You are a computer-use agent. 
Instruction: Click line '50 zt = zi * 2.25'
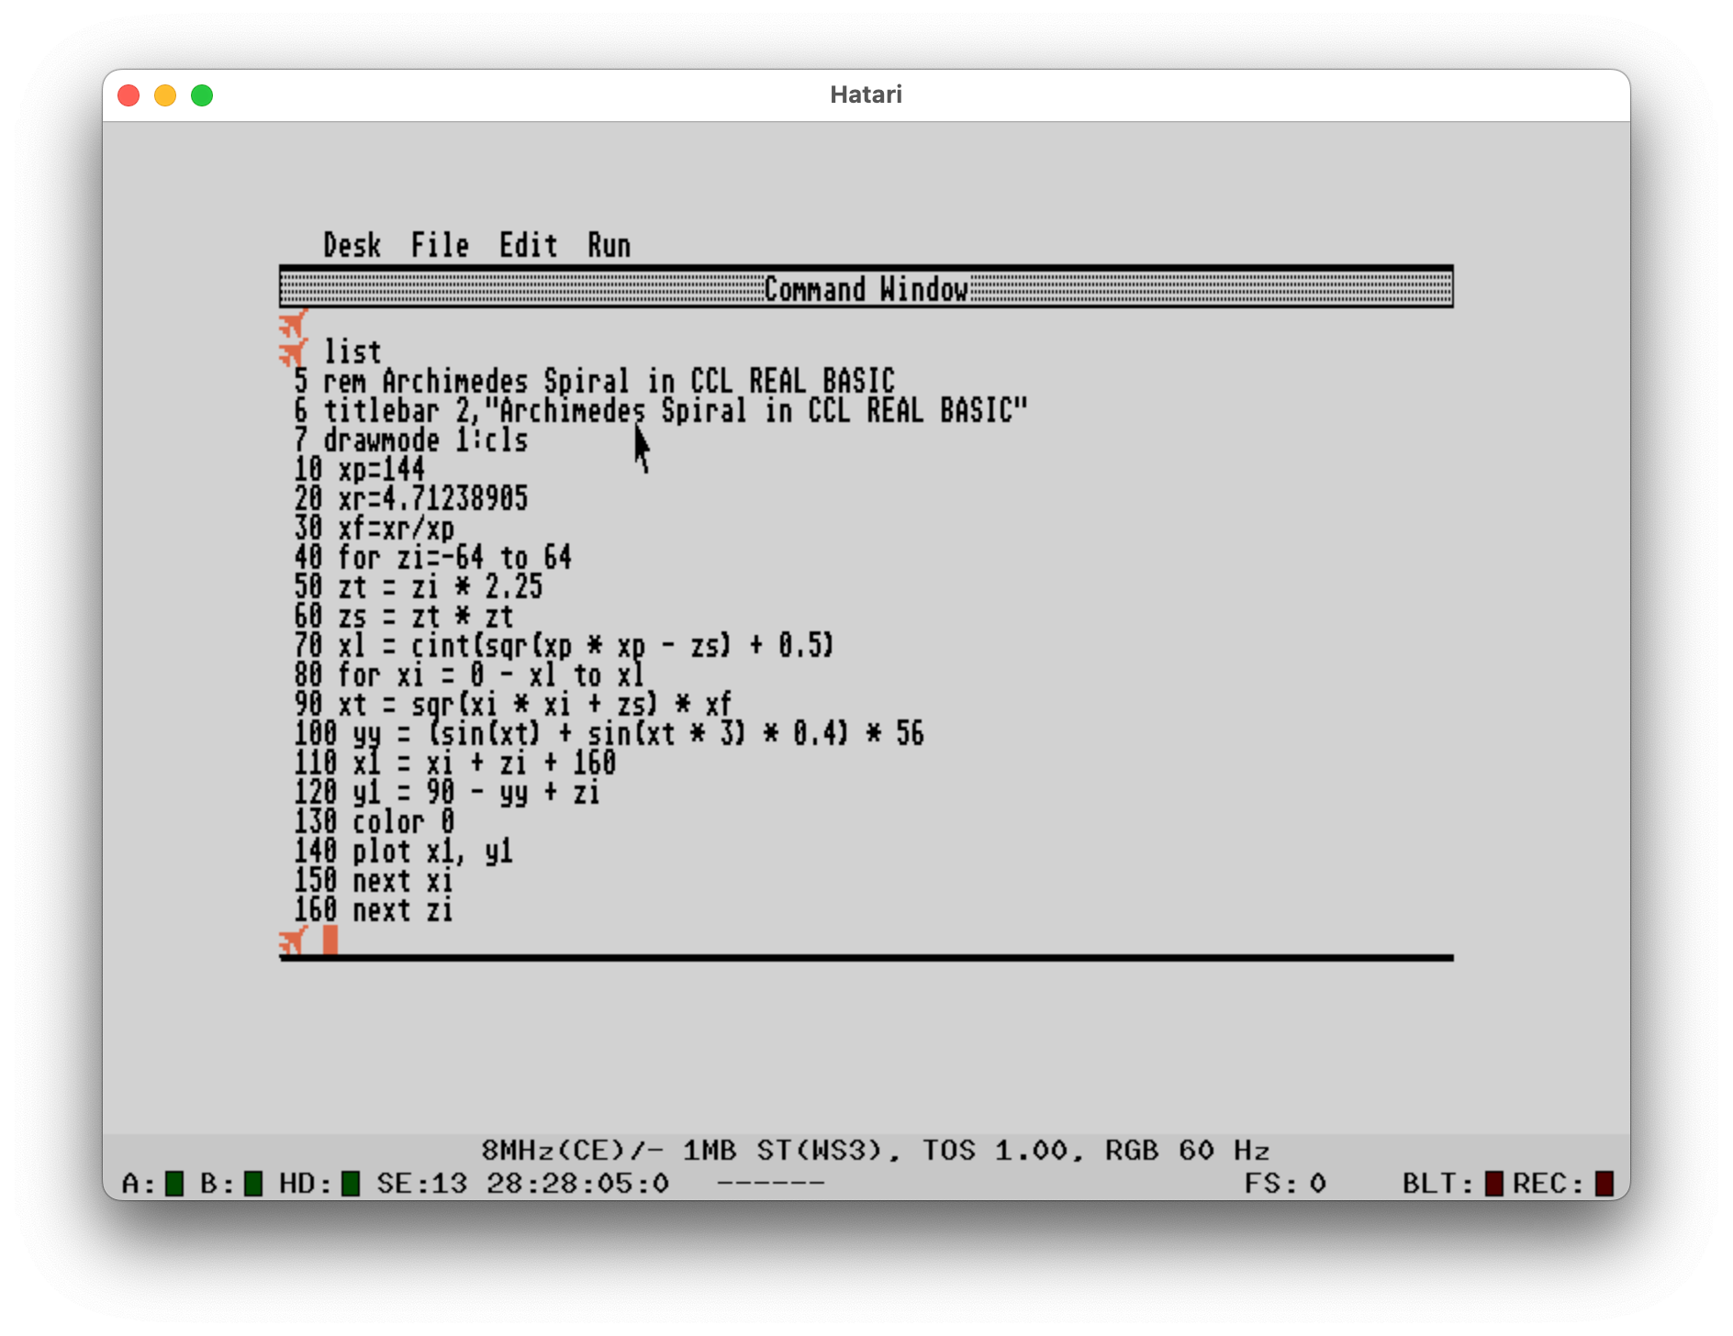click(418, 586)
